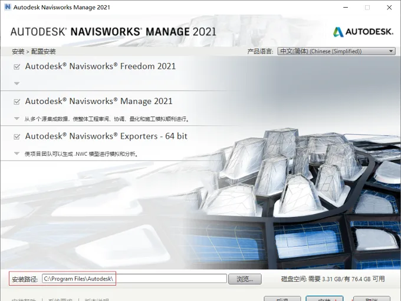This screenshot has width=401, height=301.
Task: Click the Manage description starting 从多个源集成数据
Action: tap(107, 119)
